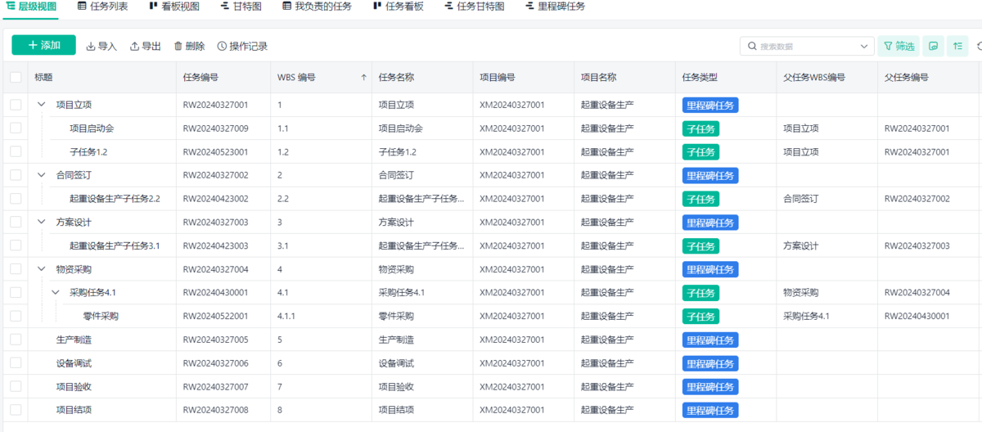This screenshot has height=432, width=982.
Task: Check the box for 项目立项 row
Action: [x=16, y=105]
